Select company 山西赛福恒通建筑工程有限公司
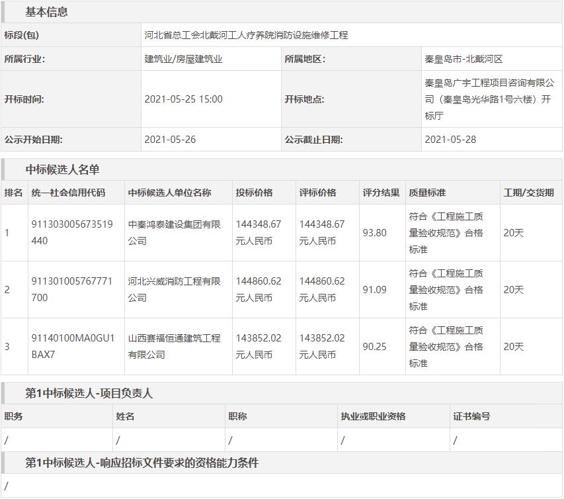This screenshot has height=499, width=564. [x=174, y=346]
